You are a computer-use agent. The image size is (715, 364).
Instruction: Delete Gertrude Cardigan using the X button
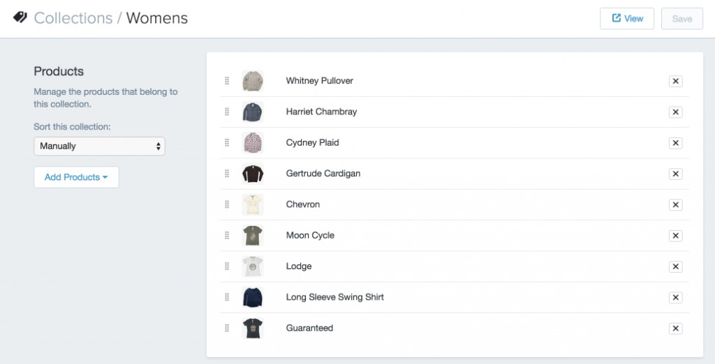tap(675, 174)
